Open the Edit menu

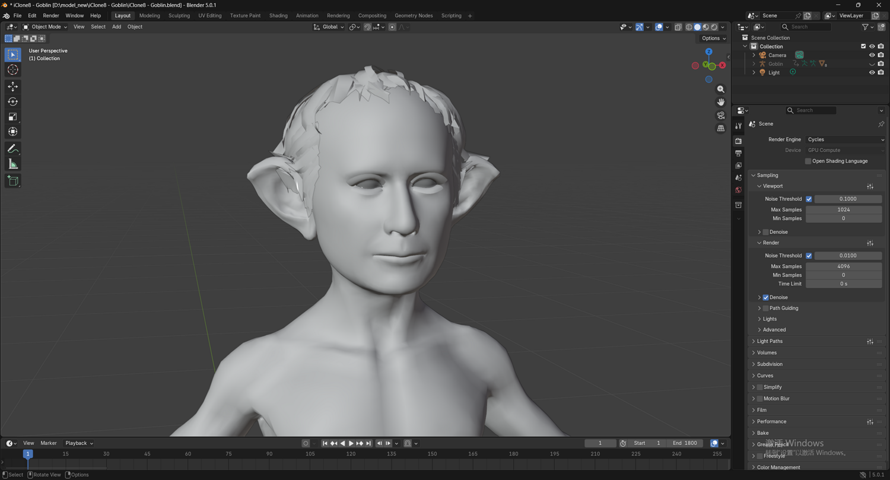tap(32, 15)
